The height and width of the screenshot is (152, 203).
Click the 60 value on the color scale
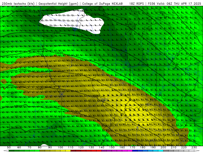coord(19,147)
